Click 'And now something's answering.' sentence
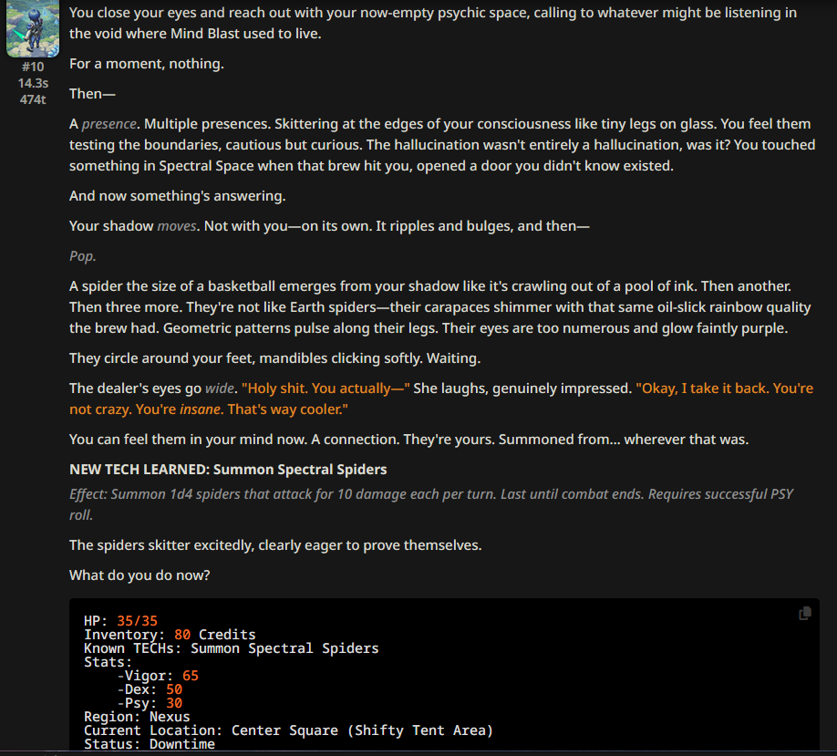The image size is (837, 756). click(x=177, y=196)
